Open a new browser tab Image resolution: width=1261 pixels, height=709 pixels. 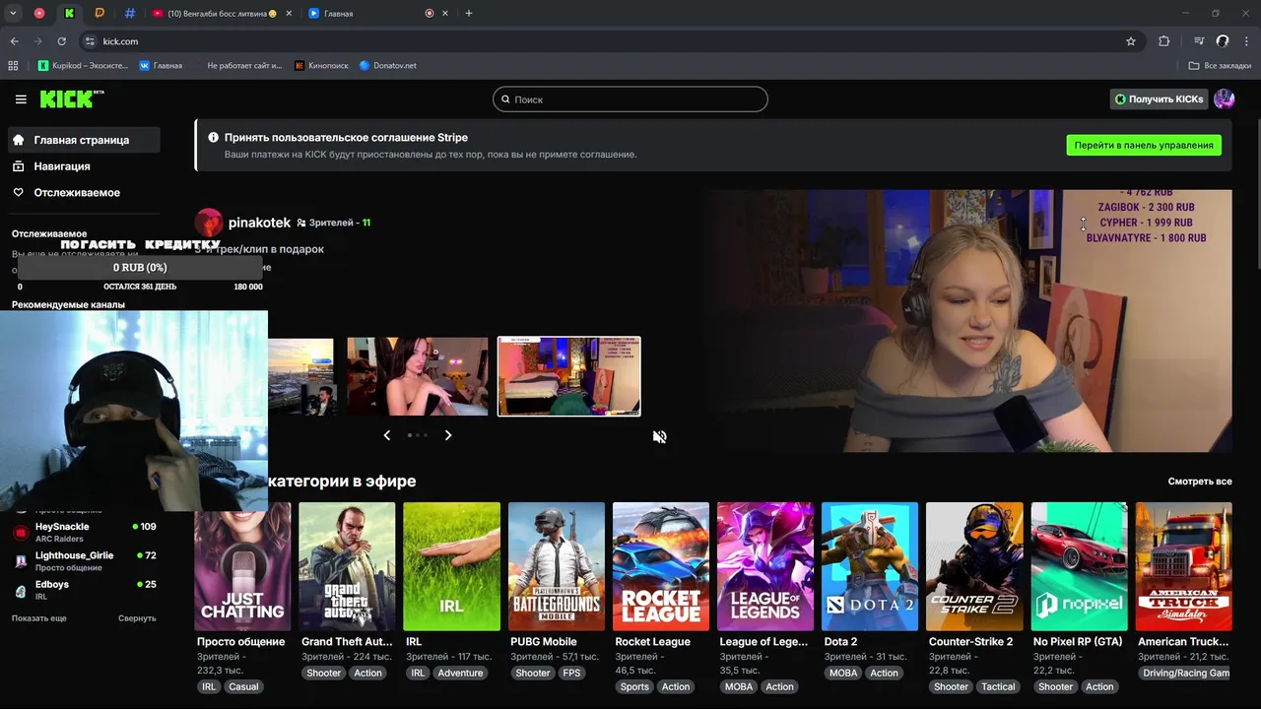pyautogui.click(x=469, y=14)
